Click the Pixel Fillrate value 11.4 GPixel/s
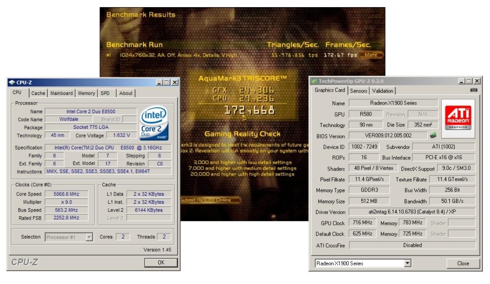Viewport: 490px width, 284px height. [x=369, y=179]
